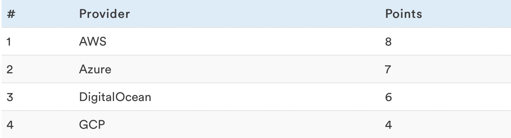Sort by the Provider column header

[x=104, y=14]
